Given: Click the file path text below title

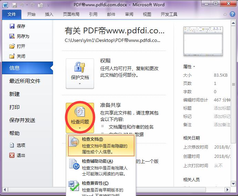Looking at the screenshot, I should pos(112,41).
